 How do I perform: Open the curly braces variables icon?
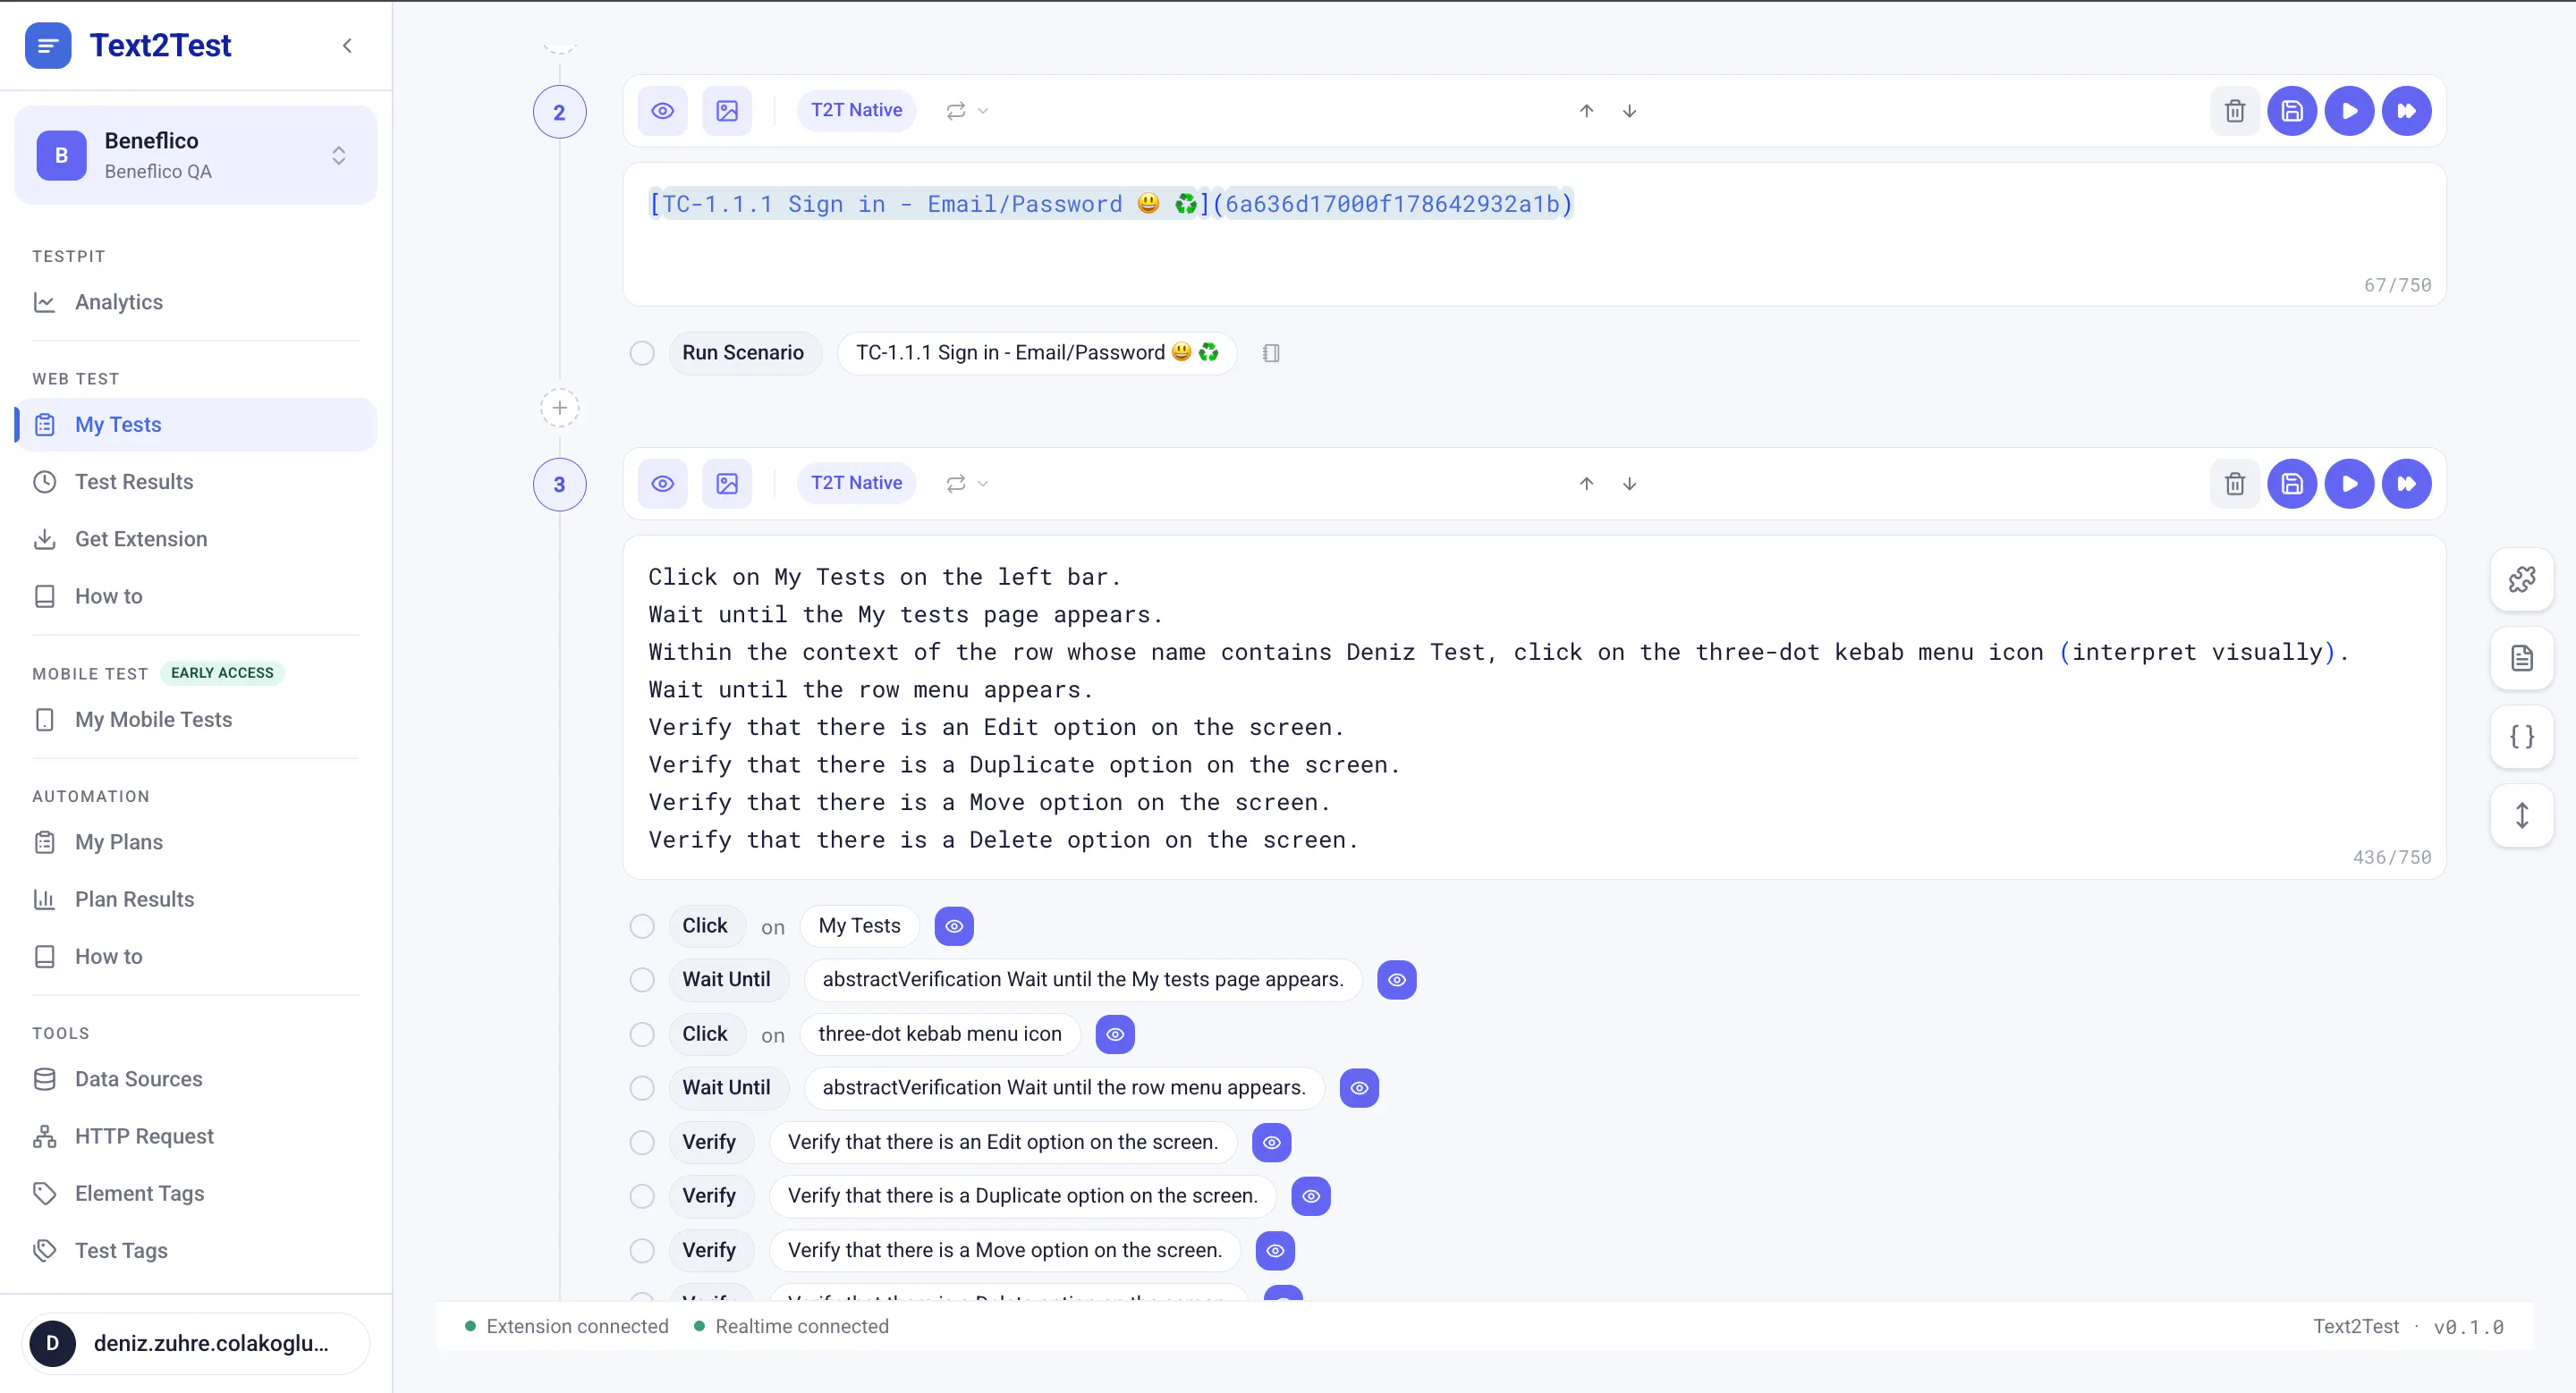[2522, 738]
